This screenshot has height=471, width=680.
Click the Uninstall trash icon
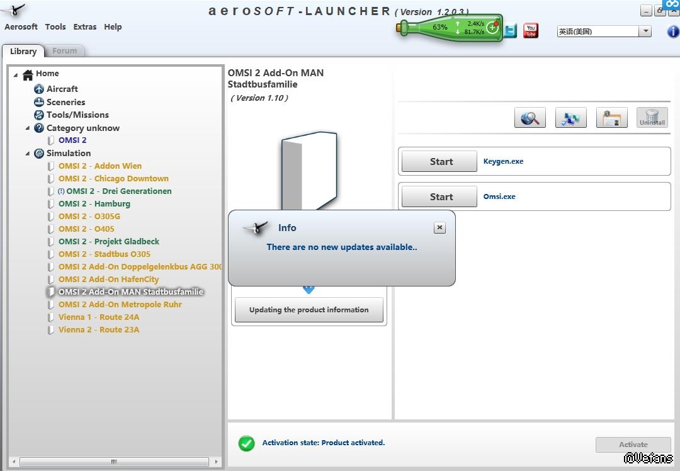click(652, 118)
